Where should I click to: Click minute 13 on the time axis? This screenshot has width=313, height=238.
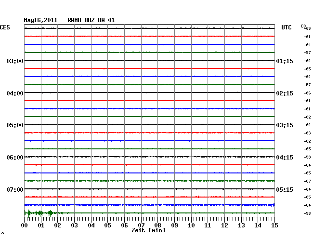click(241, 225)
